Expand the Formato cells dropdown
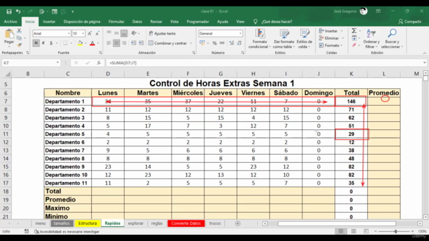429x241 pixels. coord(342,46)
